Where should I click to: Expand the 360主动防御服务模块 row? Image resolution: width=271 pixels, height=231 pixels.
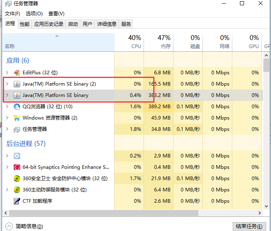(x=7, y=190)
